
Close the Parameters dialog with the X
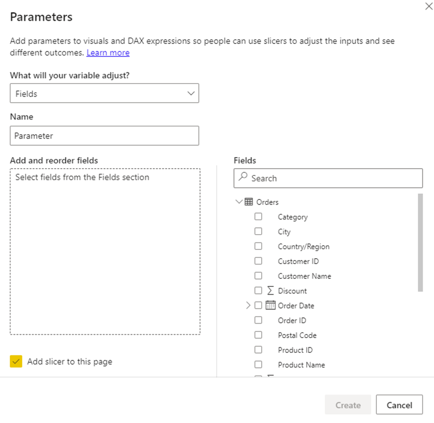pyautogui.click(x=428, y=6)
